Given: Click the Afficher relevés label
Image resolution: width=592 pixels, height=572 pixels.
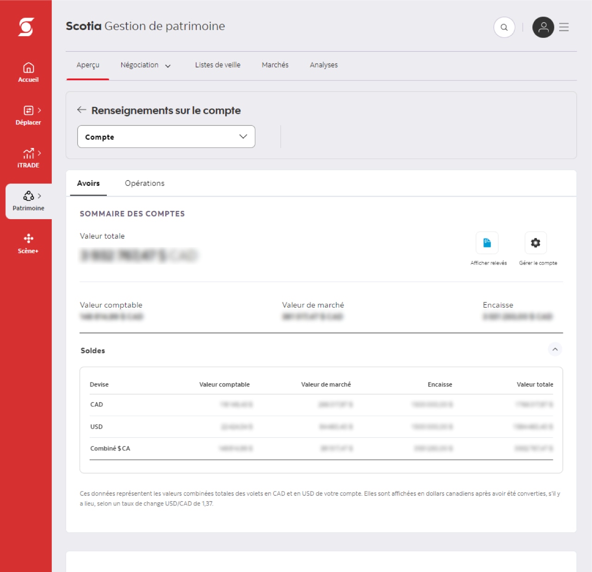Looking at the screenshot, I should [x=488, y=263].
